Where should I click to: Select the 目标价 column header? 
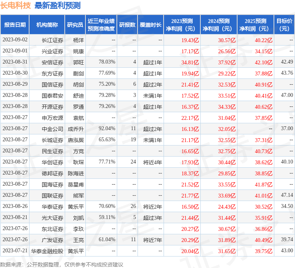pos(284,25)
